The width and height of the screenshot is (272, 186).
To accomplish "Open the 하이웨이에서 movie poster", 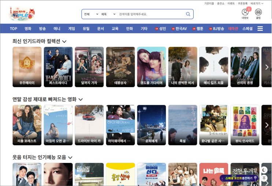I will (x=120, y=125).
